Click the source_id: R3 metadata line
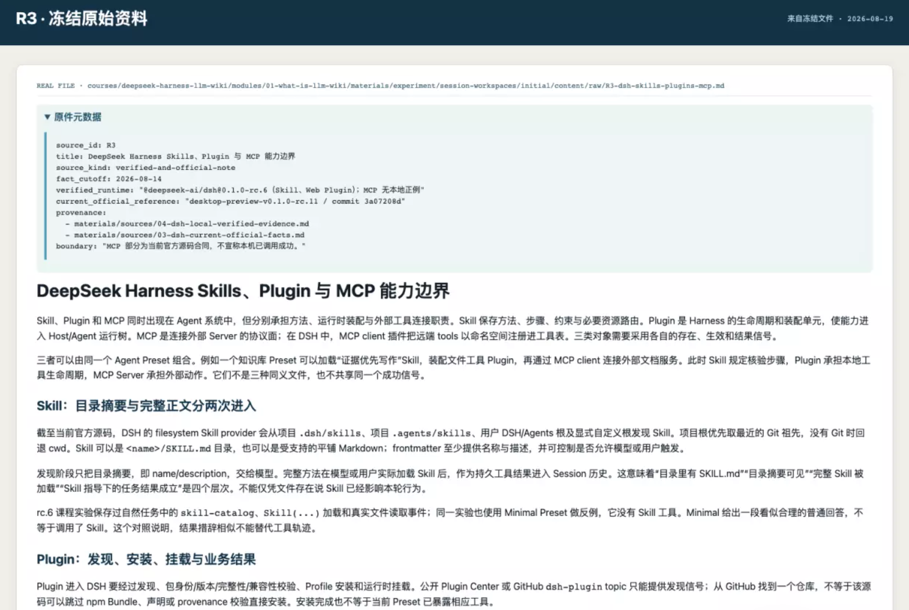The image size is (909, 610). tap(86, 145)
